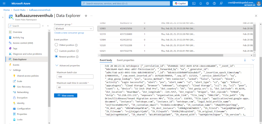
Task: Collapse event details with chevron icon
Action: coord(253,60)
